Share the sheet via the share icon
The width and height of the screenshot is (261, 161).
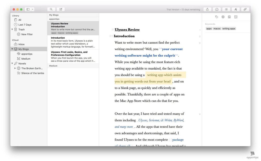(x=207, y=9)
